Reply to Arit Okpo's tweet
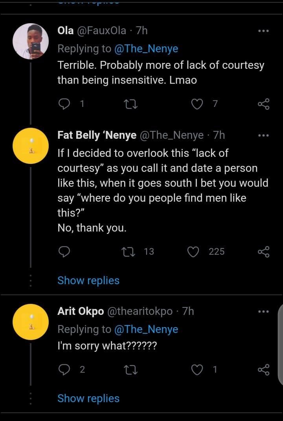This screenshot has width=283, height=421. point(64,370)
